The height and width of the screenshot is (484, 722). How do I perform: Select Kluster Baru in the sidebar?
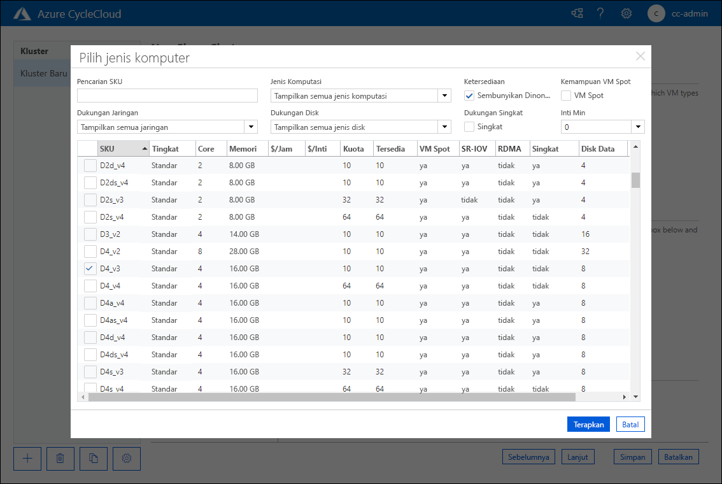[42, 73]
